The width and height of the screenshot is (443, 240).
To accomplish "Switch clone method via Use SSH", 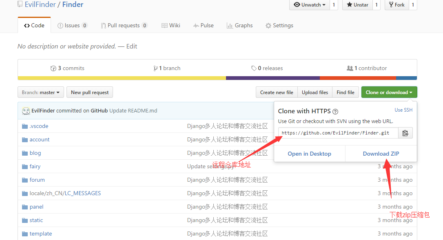I will click(x=403, y=110).
